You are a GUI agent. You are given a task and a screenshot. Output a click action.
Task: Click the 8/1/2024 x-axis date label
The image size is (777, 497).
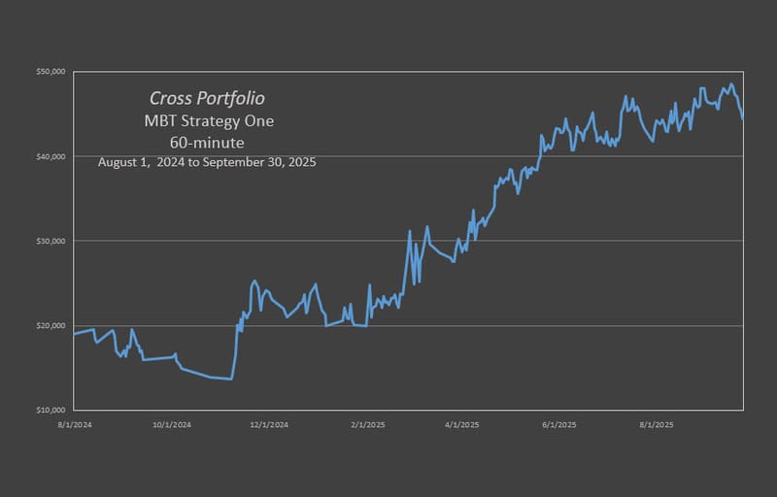[74, 424]
